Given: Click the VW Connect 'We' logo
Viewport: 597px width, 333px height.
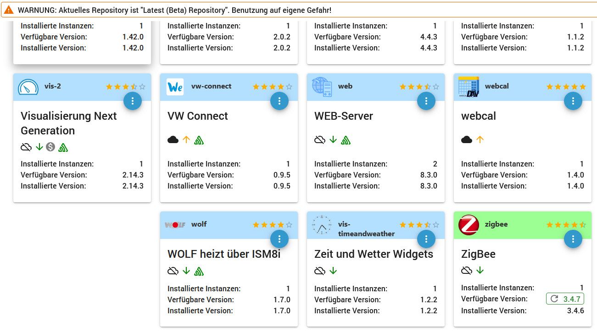Looking at the screenshot, I should 175,87.
